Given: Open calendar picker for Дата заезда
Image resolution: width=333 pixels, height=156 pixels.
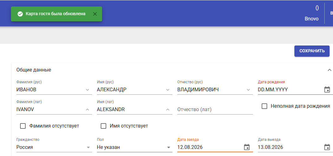Looking at the screenshot, I should (247, 147).
